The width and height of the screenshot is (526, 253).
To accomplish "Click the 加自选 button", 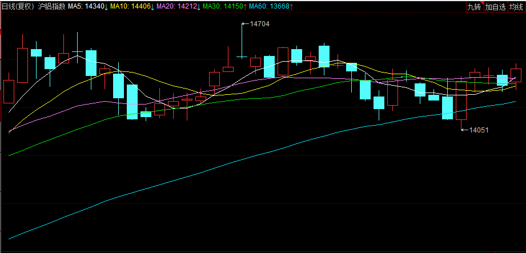I will [496, 7].
